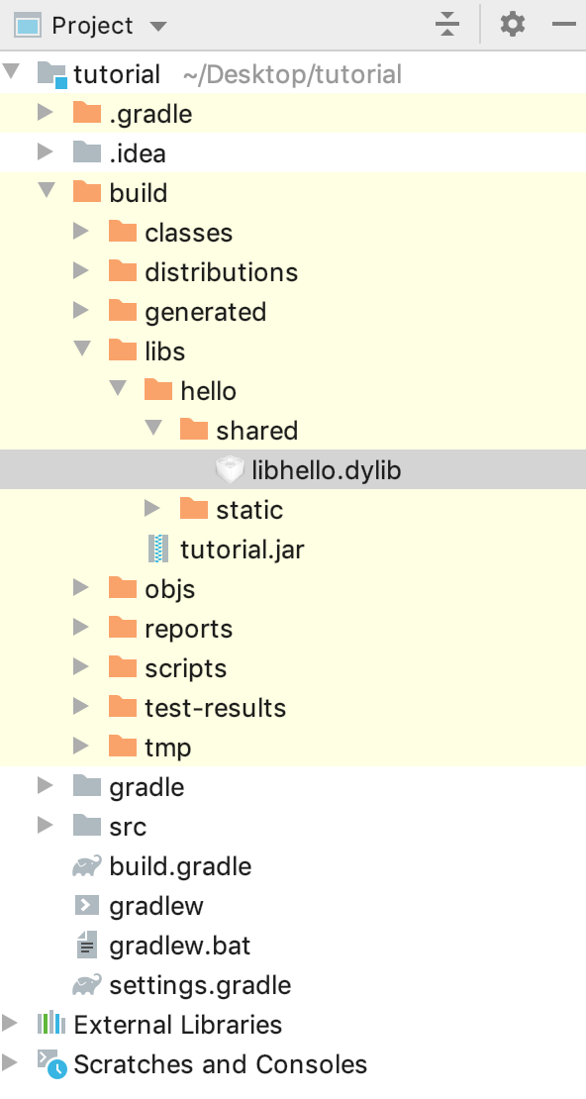Viewport: 586px width, 1099px height.
Task: Collapse the libs folder
Action: pyautogui.click(x=81, y=350)
